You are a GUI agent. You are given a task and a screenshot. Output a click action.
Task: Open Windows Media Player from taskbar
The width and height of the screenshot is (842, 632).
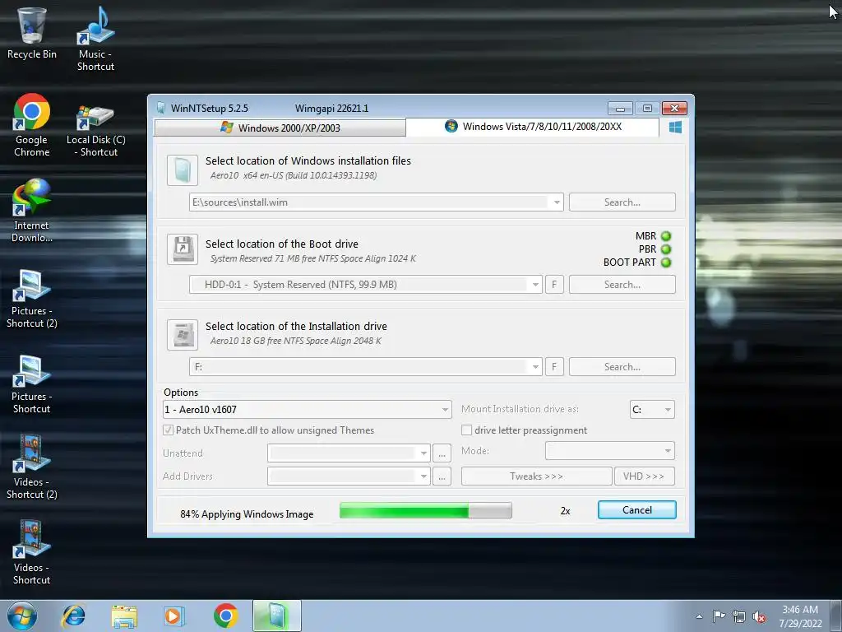[x=173, y=616]
